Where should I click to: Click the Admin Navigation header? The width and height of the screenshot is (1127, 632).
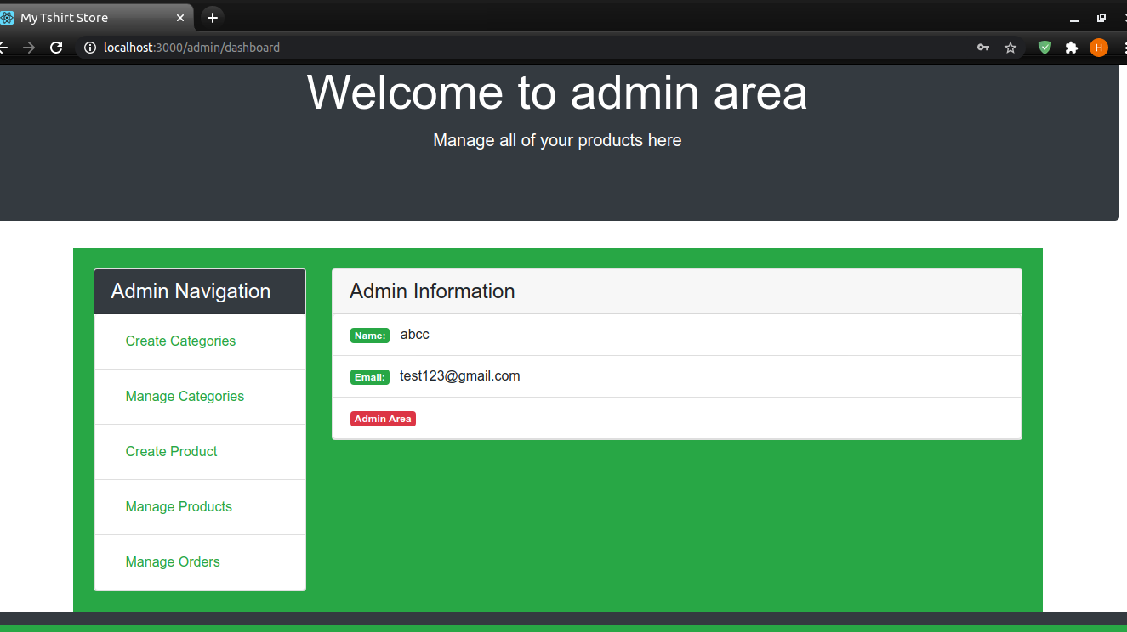200,291
